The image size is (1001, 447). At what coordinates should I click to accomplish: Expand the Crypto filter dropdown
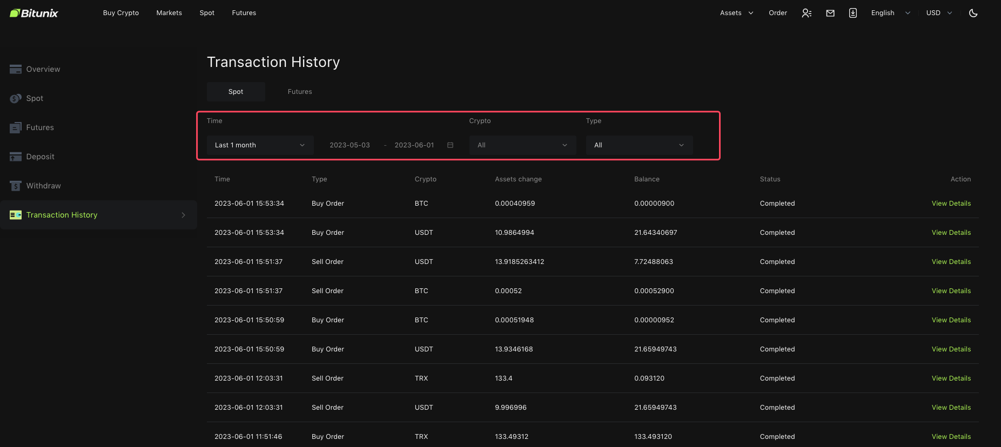522,145
